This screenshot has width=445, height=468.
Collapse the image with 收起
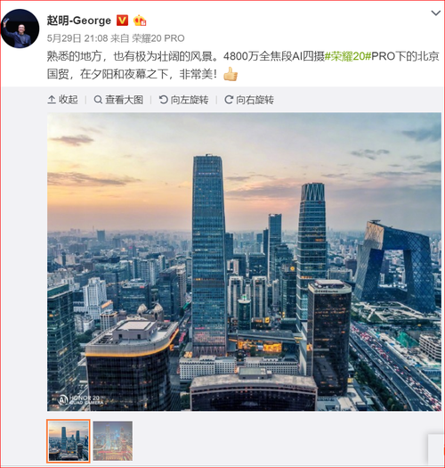[62, 100]
